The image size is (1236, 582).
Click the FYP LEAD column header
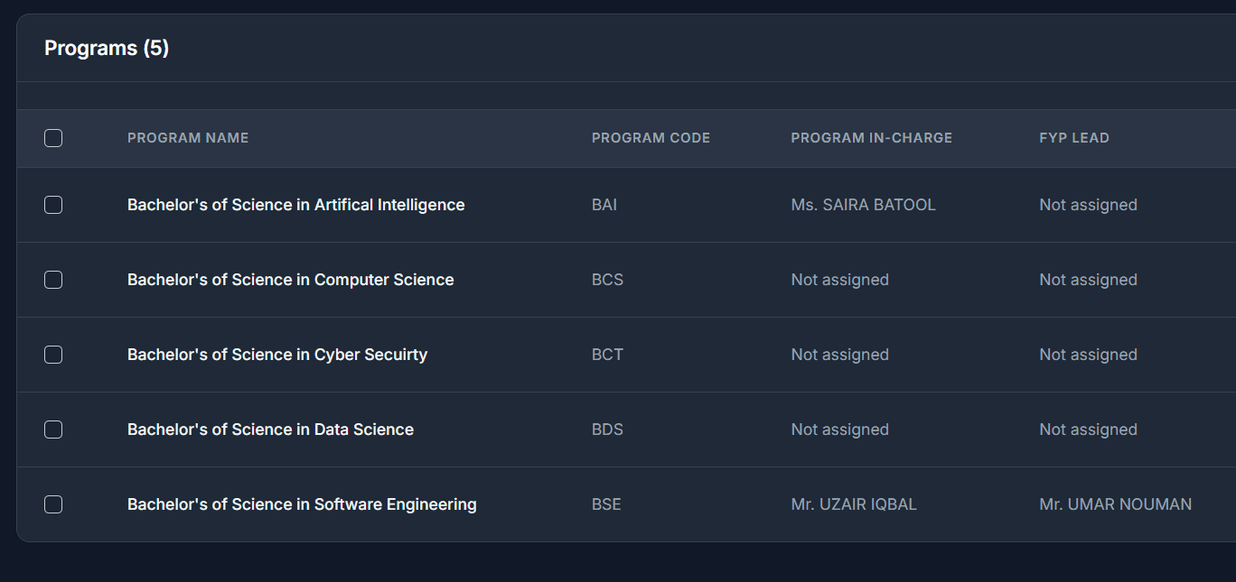click(x=1074, y=138)
